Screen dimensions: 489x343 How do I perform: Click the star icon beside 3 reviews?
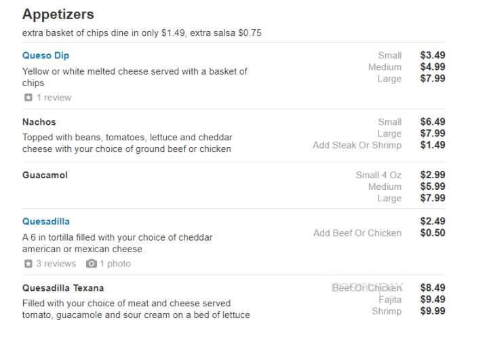(x=28, y=264)
